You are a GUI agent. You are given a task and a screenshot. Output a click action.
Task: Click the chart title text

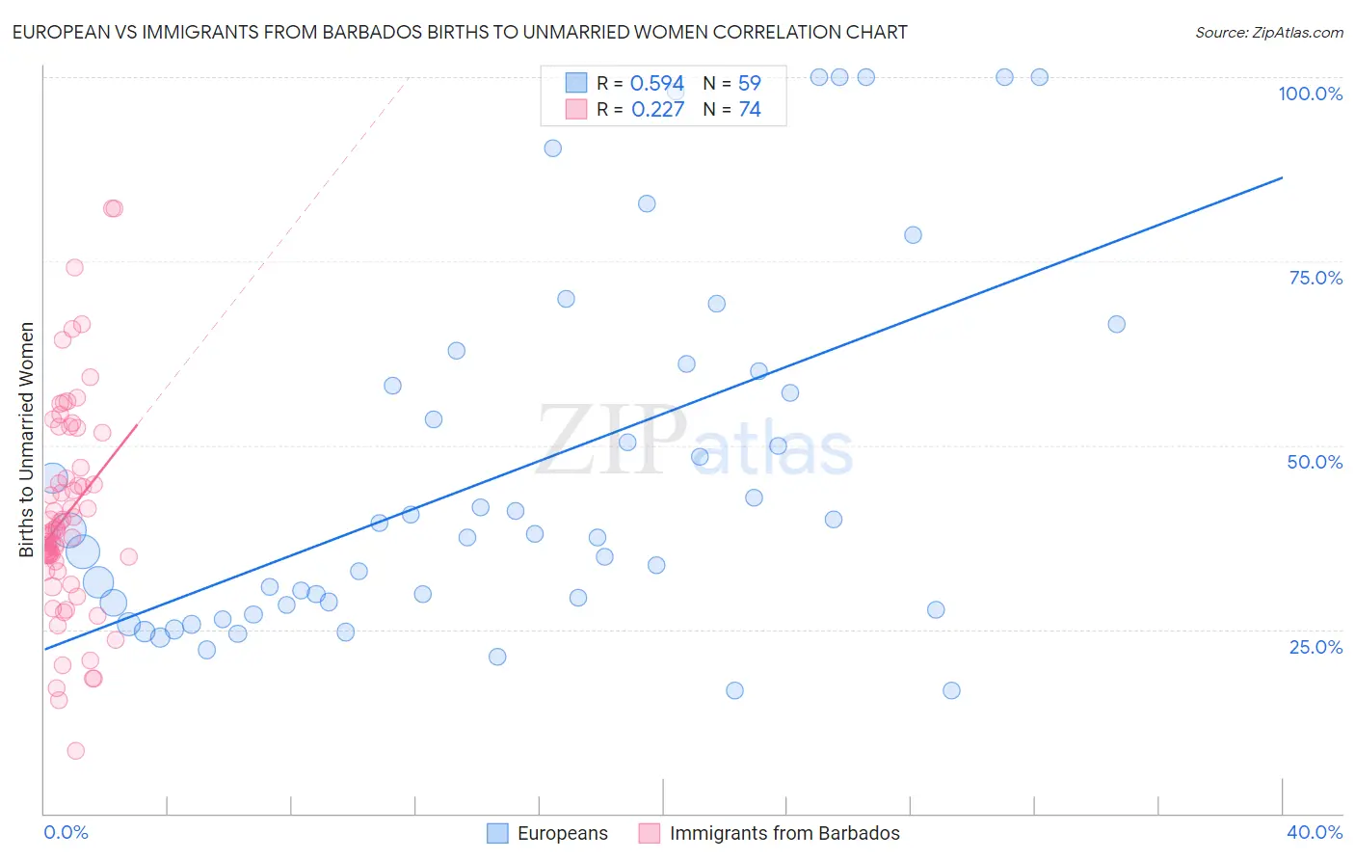point(460,32)
